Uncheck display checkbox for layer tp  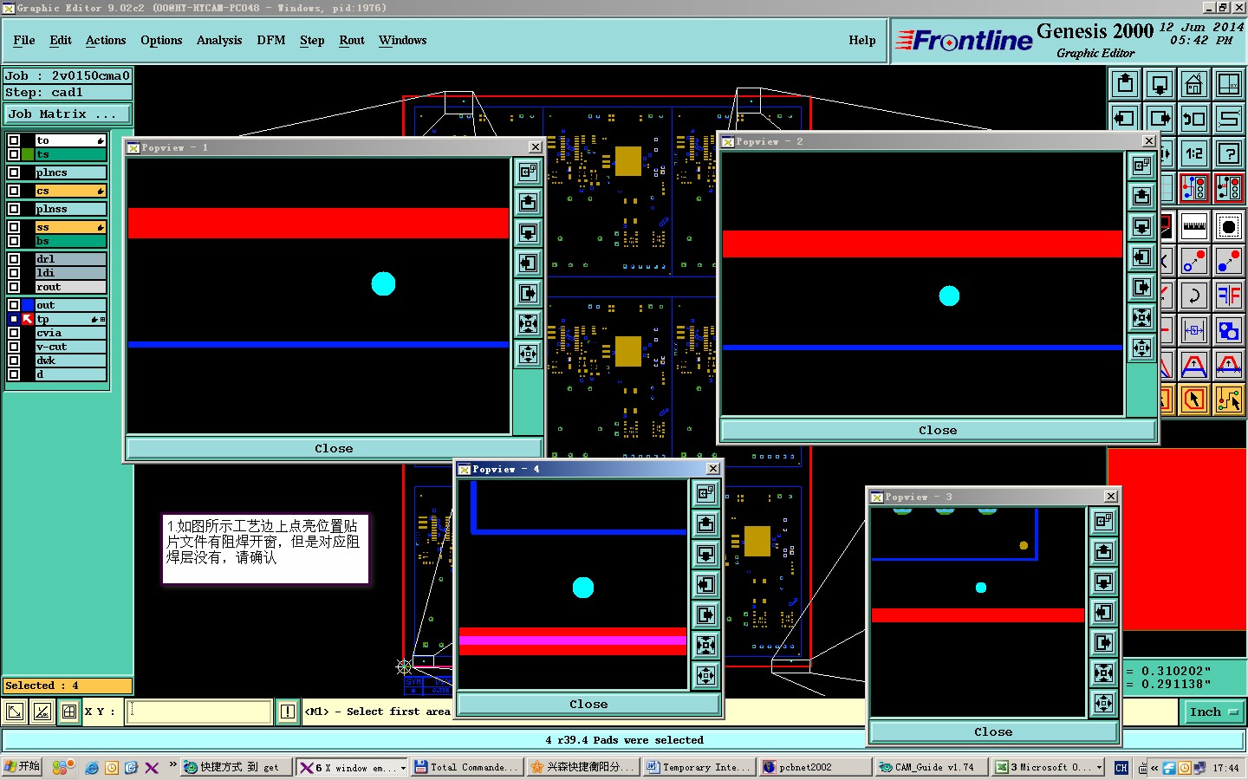tap(14, 319)
